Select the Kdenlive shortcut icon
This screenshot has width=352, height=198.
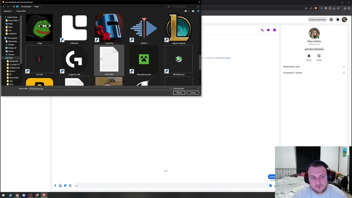coord(144,29)
